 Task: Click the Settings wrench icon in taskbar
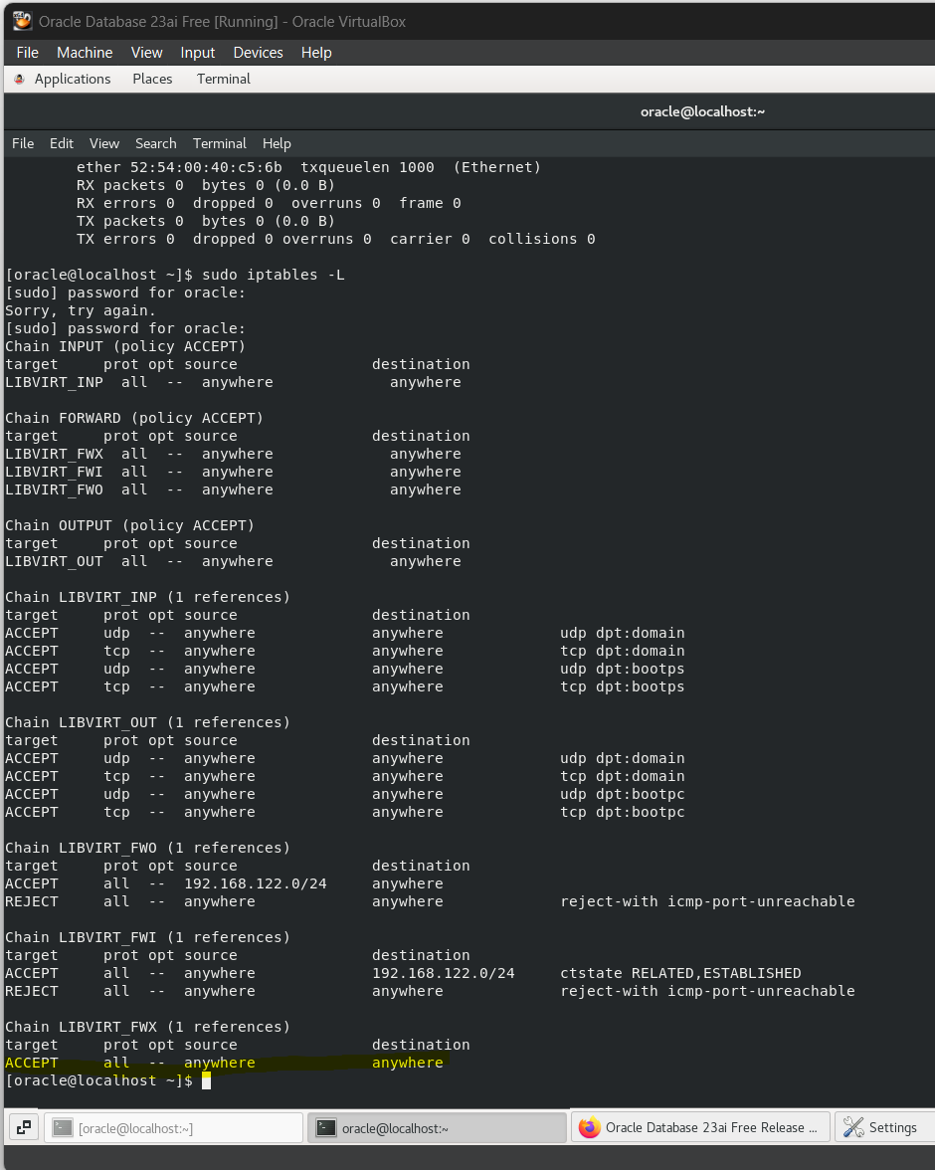[x=853, y=1127]
